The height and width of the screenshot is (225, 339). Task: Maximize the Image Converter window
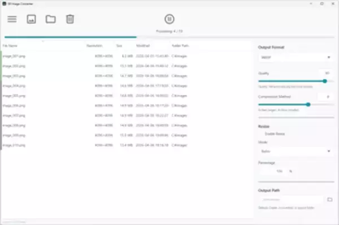322,4
